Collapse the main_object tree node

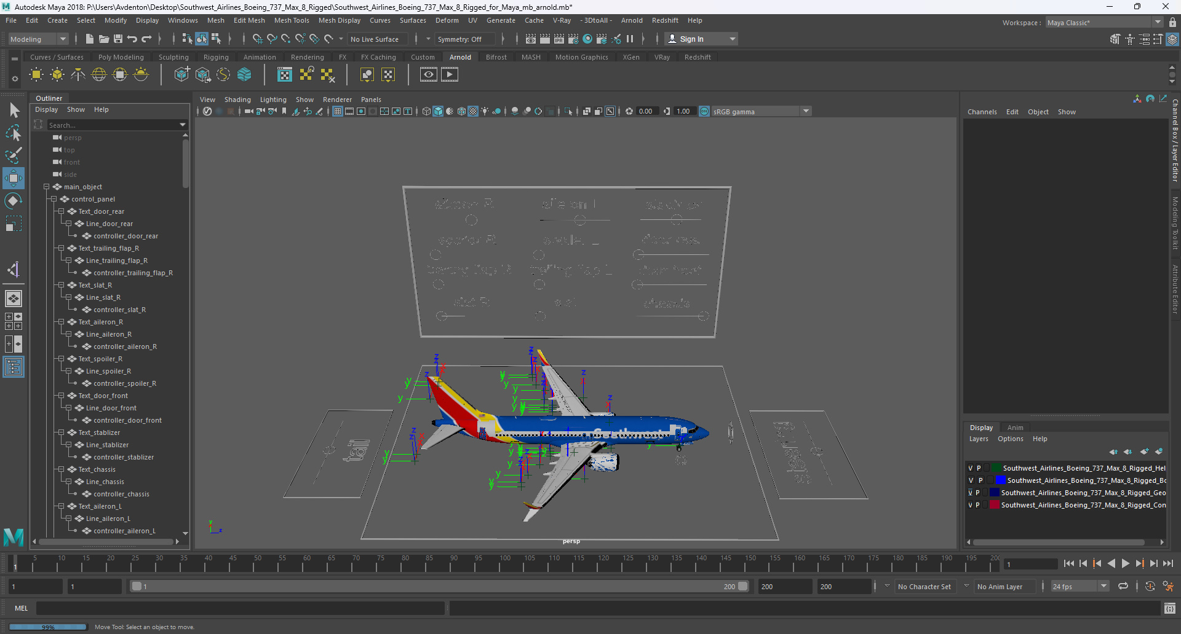pyautogui.click(x=47, y=187)
